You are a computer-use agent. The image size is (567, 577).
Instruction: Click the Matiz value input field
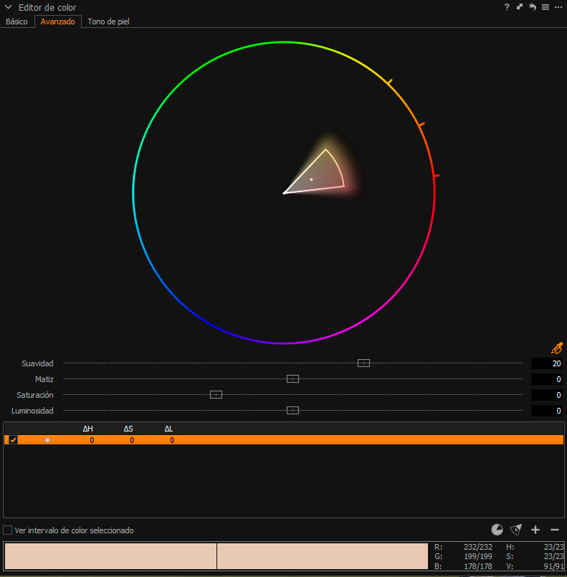click(547, 379)
